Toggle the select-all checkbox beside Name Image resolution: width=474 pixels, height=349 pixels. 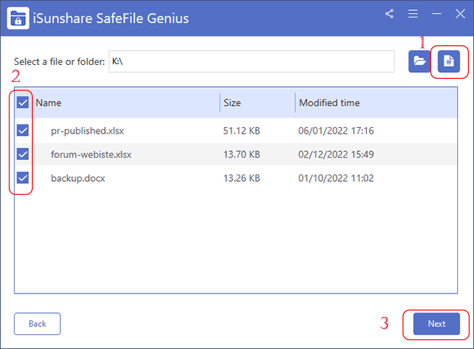pyautogui.click(x=23, y=103)
